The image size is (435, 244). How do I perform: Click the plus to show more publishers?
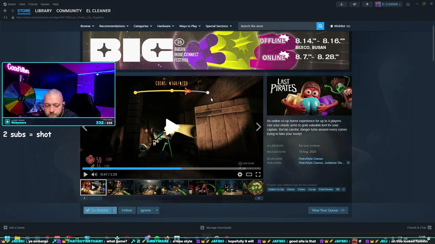(x=348, y=163)
